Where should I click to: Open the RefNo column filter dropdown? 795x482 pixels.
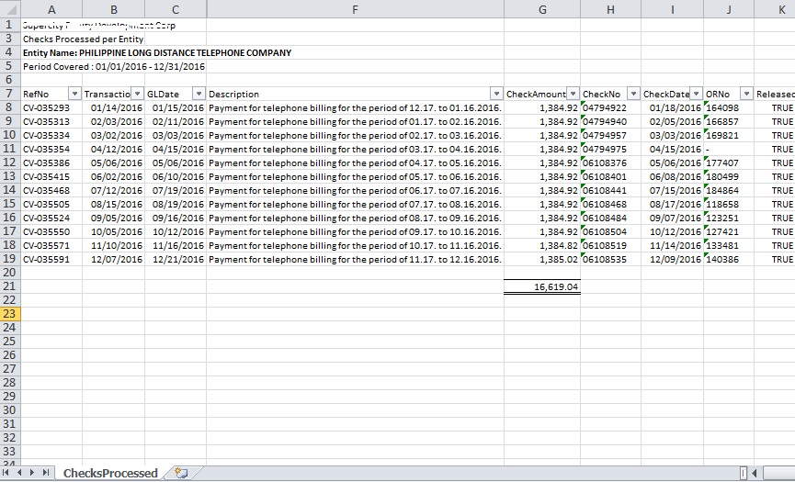click(75, 94)
